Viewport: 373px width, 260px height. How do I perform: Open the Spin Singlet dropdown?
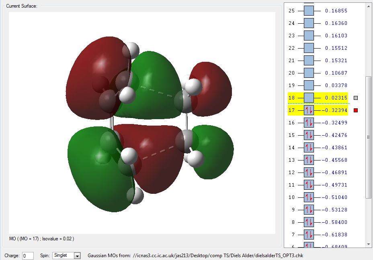(x=77, y=256)
